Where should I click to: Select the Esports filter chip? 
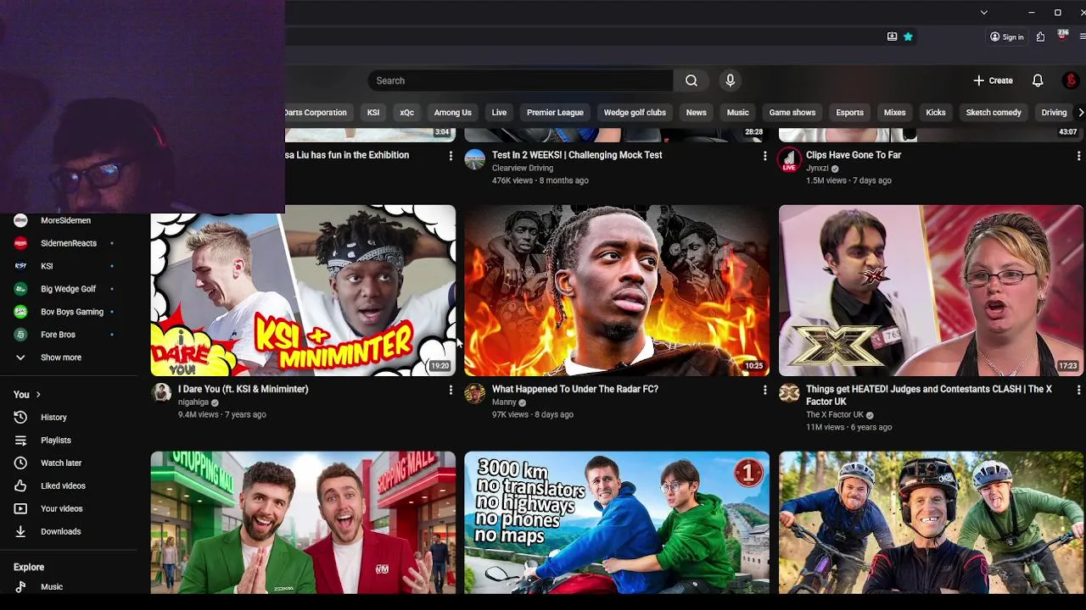pos(849,113)
